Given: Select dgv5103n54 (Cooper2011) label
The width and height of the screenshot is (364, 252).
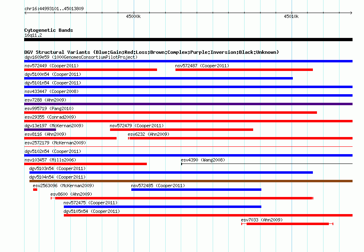Looking at the screenshot, I should coord(57,168).
